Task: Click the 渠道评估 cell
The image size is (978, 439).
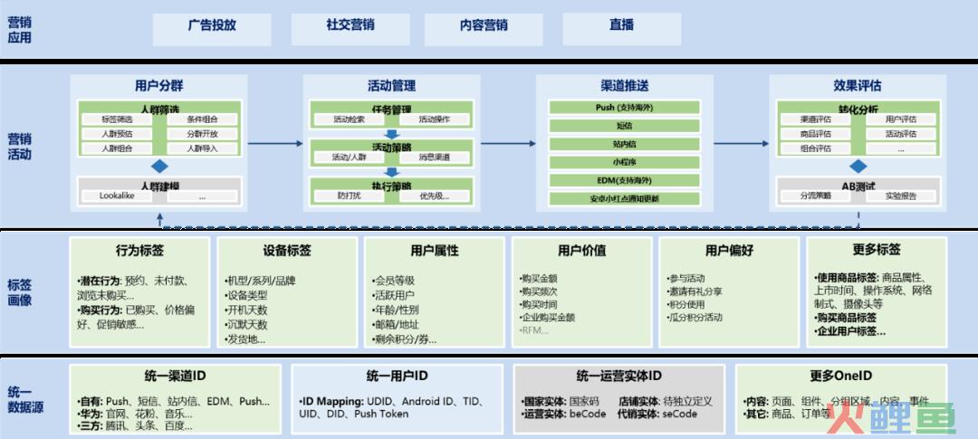Action: (x=816, y=119)
